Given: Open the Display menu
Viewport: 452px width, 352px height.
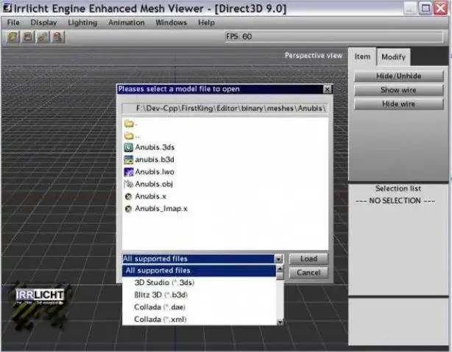Looking at the screenshot, I should click(x=43, y=23).
